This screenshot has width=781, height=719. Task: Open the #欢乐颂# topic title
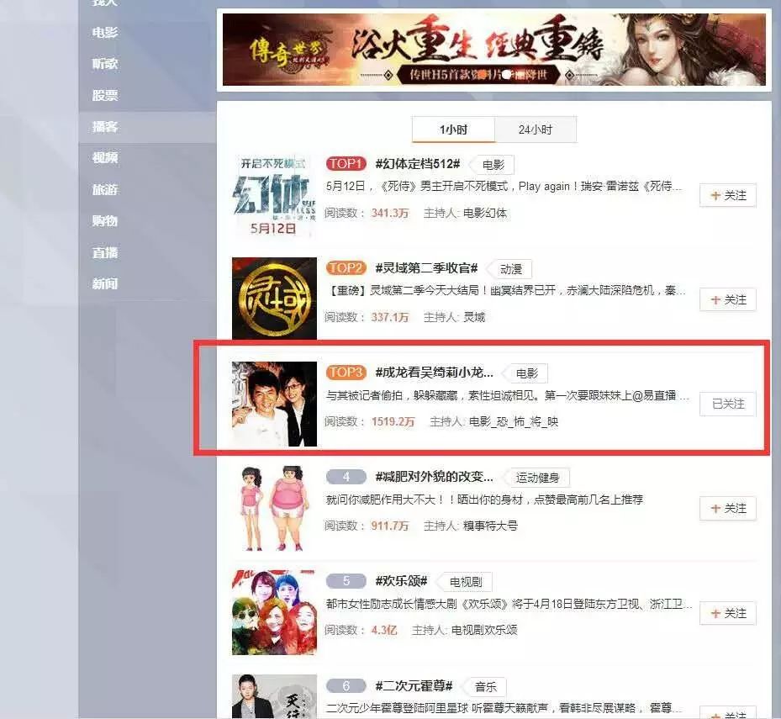402,581
